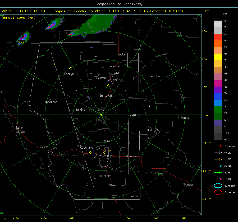Click the Drumheller town label

155,130
